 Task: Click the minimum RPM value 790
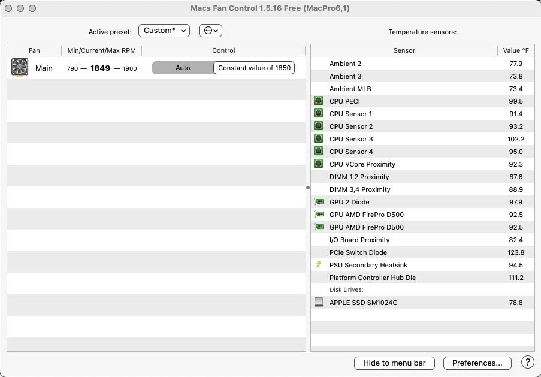coord(72,68)
